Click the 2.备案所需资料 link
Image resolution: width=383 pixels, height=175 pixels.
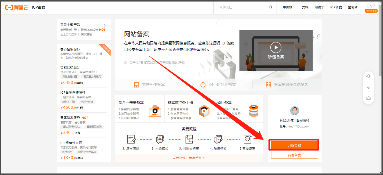pyautogui.click(x=178, y=113)
